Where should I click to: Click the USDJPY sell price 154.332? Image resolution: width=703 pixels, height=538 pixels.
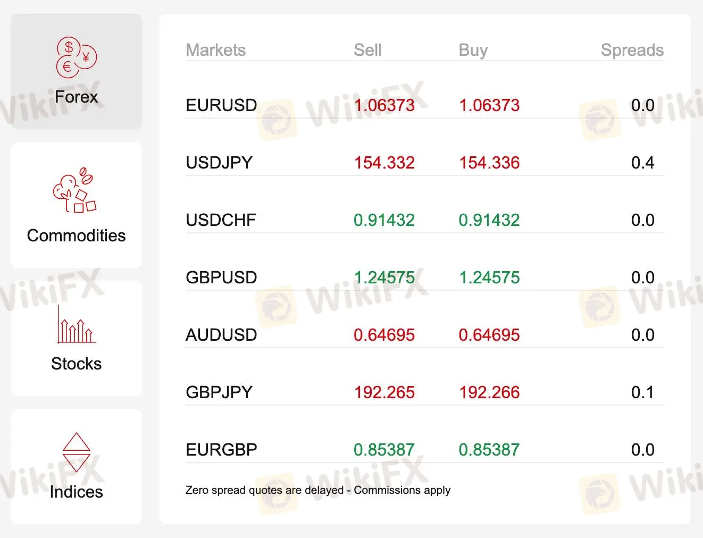384,163
